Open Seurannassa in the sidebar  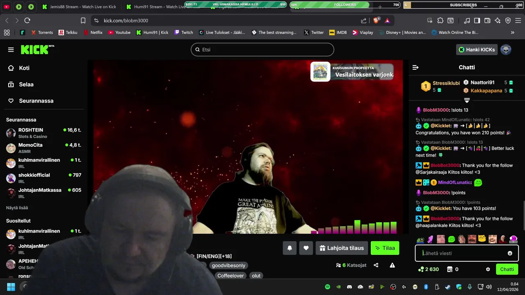click(36, 101)
